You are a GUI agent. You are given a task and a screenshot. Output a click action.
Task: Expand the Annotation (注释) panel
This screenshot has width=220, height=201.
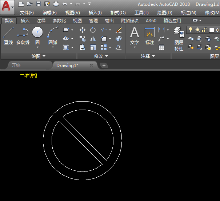148,56
